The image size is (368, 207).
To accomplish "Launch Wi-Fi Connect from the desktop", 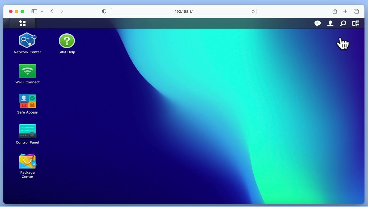I will click(28, 71).
